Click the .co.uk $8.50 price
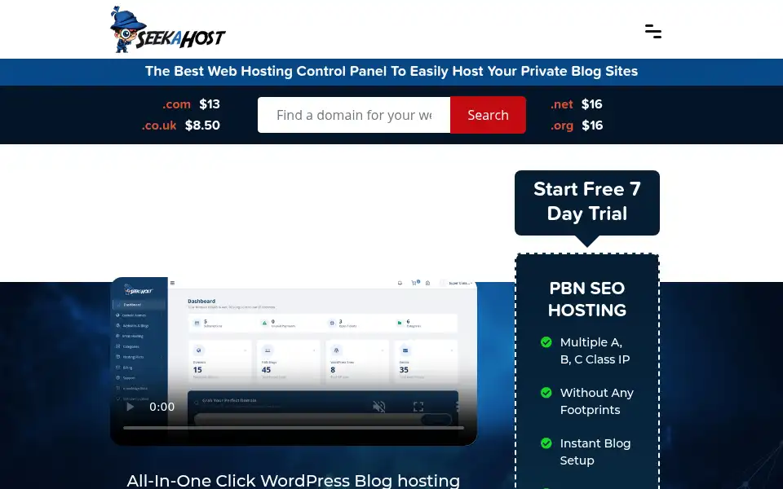783x489 pixels. (x=181, y=126)
